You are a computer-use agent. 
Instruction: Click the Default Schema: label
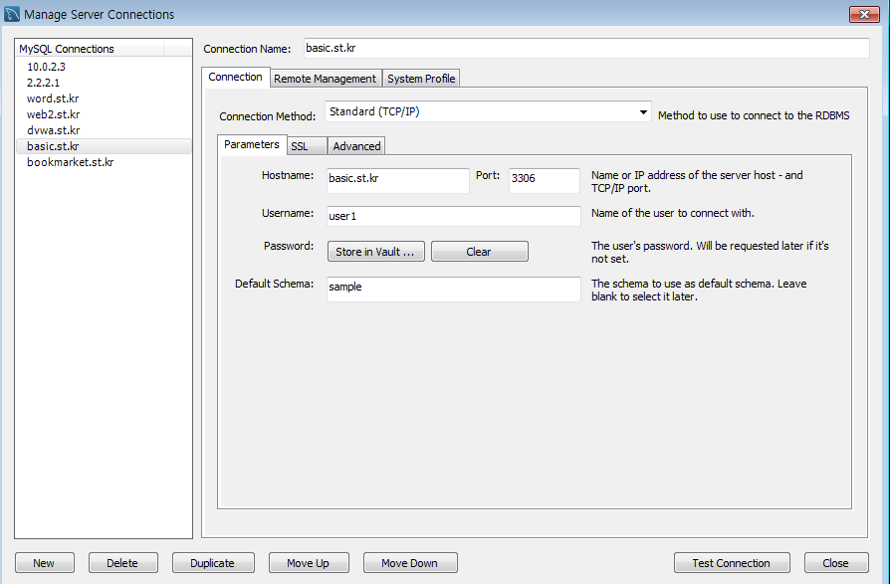tap(274, 284)
